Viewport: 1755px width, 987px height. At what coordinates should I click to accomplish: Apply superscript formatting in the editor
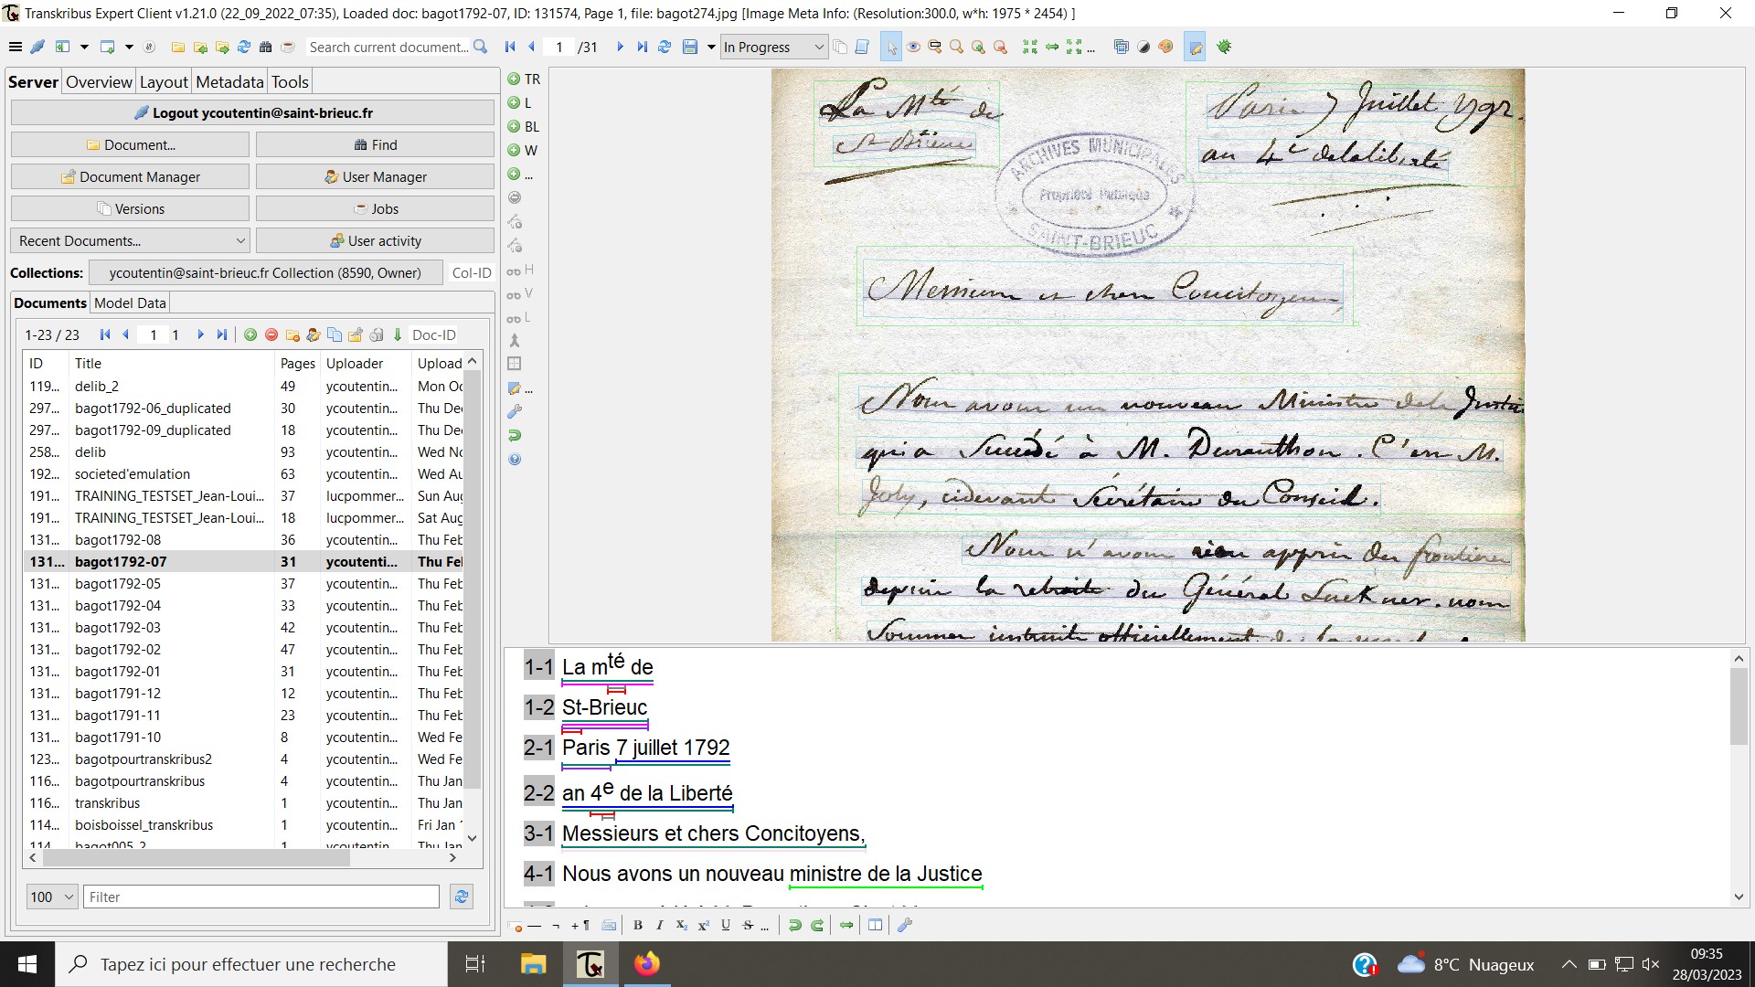(x=703, y=925)
